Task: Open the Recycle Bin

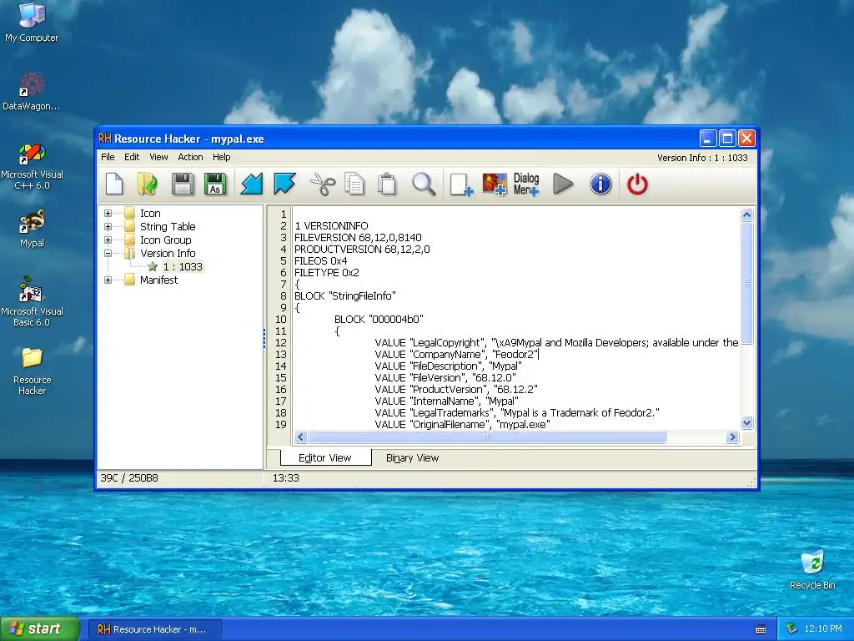Action: (x=812, y=570)
